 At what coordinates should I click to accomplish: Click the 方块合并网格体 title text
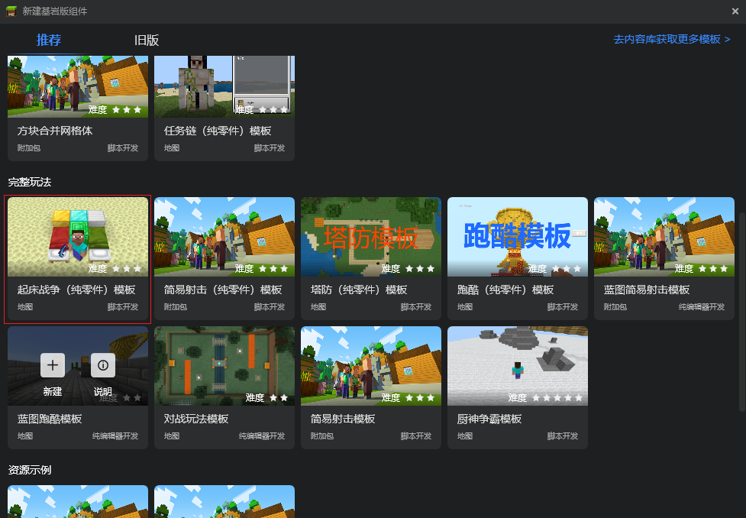[55, 131]
